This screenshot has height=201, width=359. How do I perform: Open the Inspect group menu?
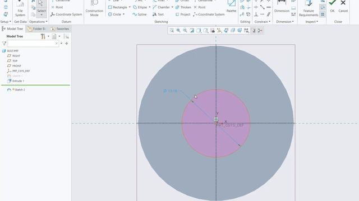tap(312, 22)
